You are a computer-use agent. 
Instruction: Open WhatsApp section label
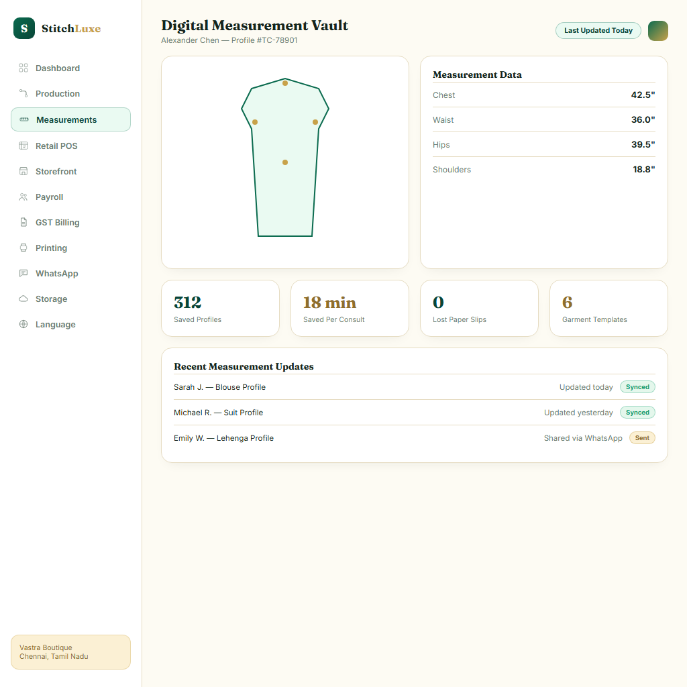[x=57, y=274]
